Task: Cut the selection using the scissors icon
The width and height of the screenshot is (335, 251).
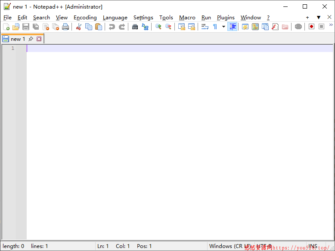Action: [79, 27]
